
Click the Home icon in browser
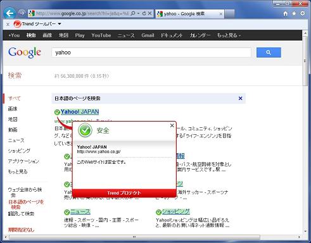pos(286,14)
